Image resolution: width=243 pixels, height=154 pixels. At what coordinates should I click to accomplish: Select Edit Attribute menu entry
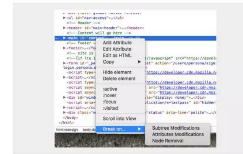[117, 49]
